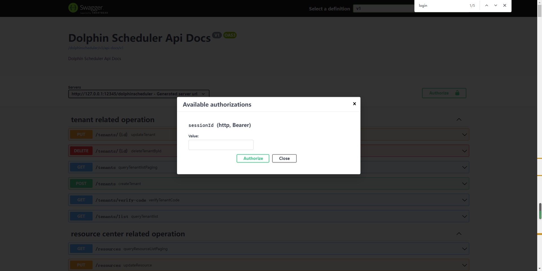The width and height of the screenshot is (542, 271).
Task: Close the Available authorizations dialog with X
Action: click(x=355, y=104)
